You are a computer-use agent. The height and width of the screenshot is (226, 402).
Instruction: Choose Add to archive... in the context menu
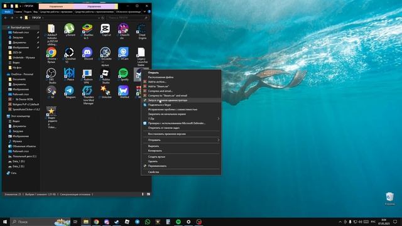point(181,82)
